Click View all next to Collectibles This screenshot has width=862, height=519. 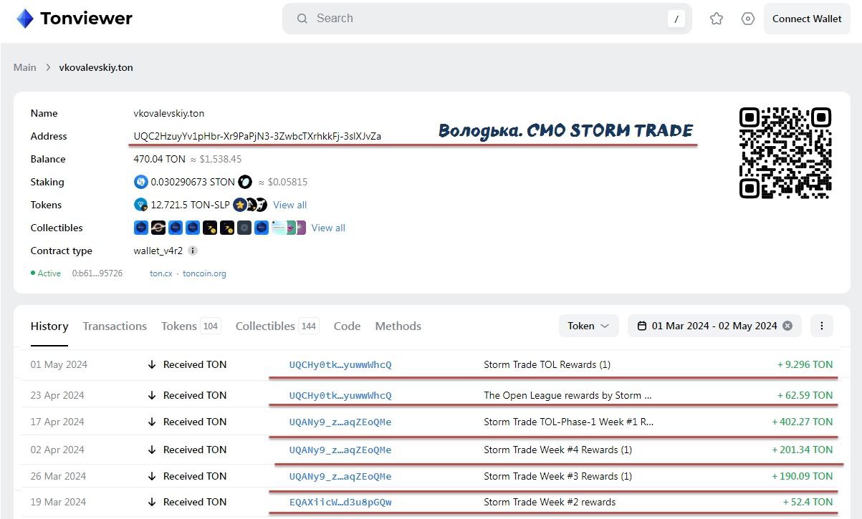(328, 228)
